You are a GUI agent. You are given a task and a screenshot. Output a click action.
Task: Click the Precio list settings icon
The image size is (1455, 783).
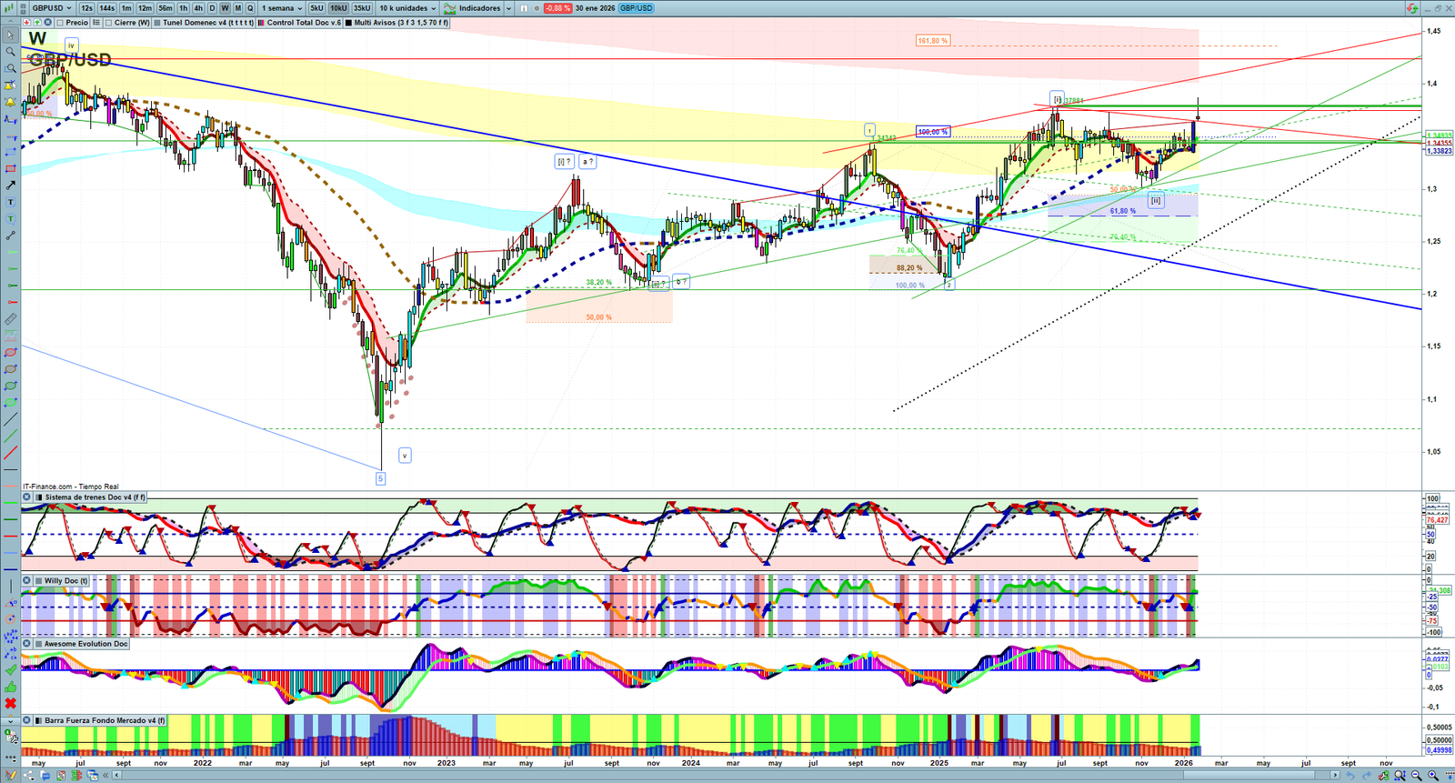click(96, 23)
